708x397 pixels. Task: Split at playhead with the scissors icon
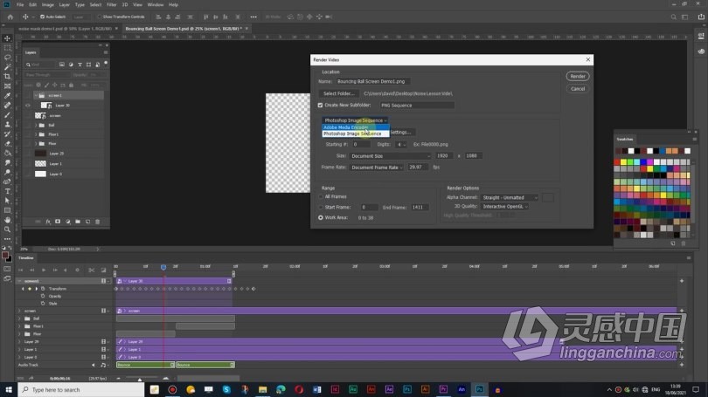click(x=92, y=270)
